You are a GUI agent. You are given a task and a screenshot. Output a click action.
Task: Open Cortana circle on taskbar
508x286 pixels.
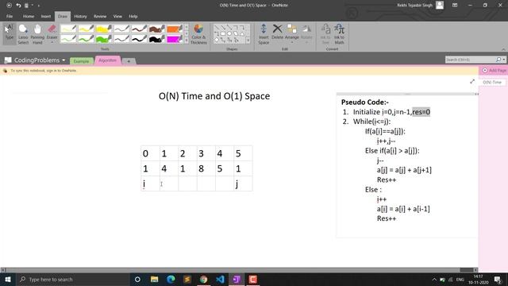[137, 279]
